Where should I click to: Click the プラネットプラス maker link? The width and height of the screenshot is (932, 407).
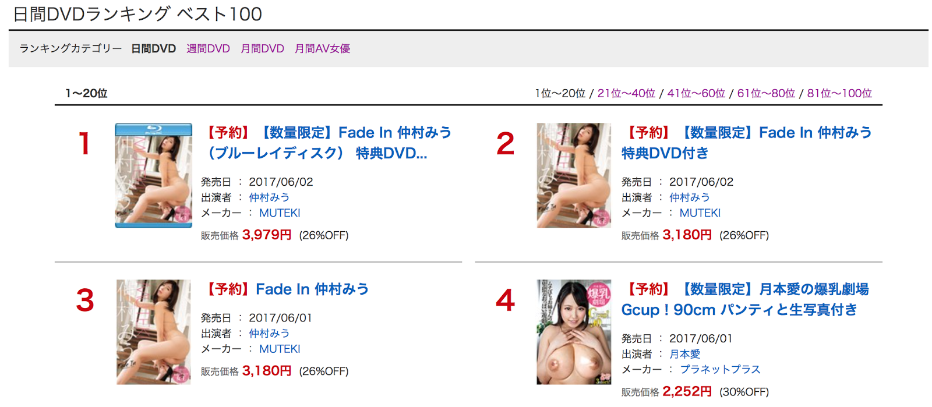[720, 370]
